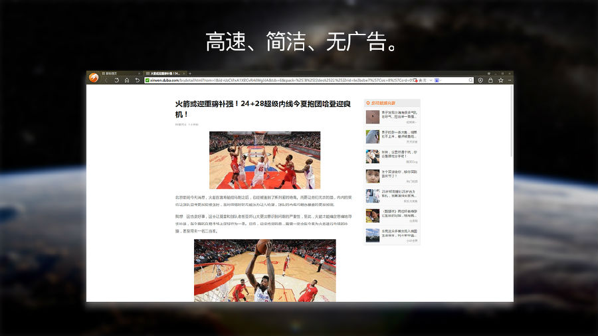This screenshot has height=336, width=598.
Task: Close the first browser tab
Action: click(x=139, y=74)
